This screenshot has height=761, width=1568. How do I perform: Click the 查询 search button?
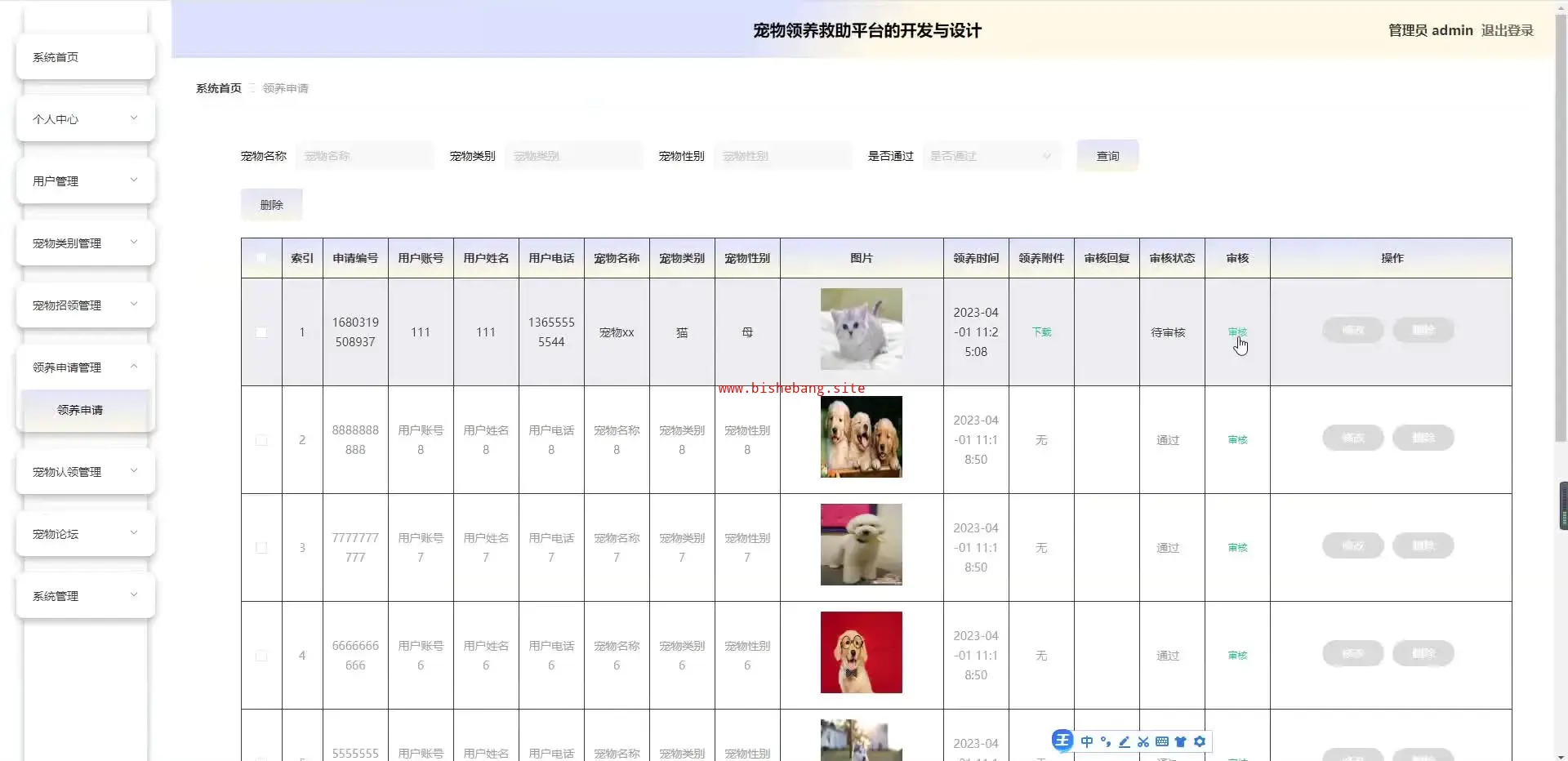tap(1107, 156)
